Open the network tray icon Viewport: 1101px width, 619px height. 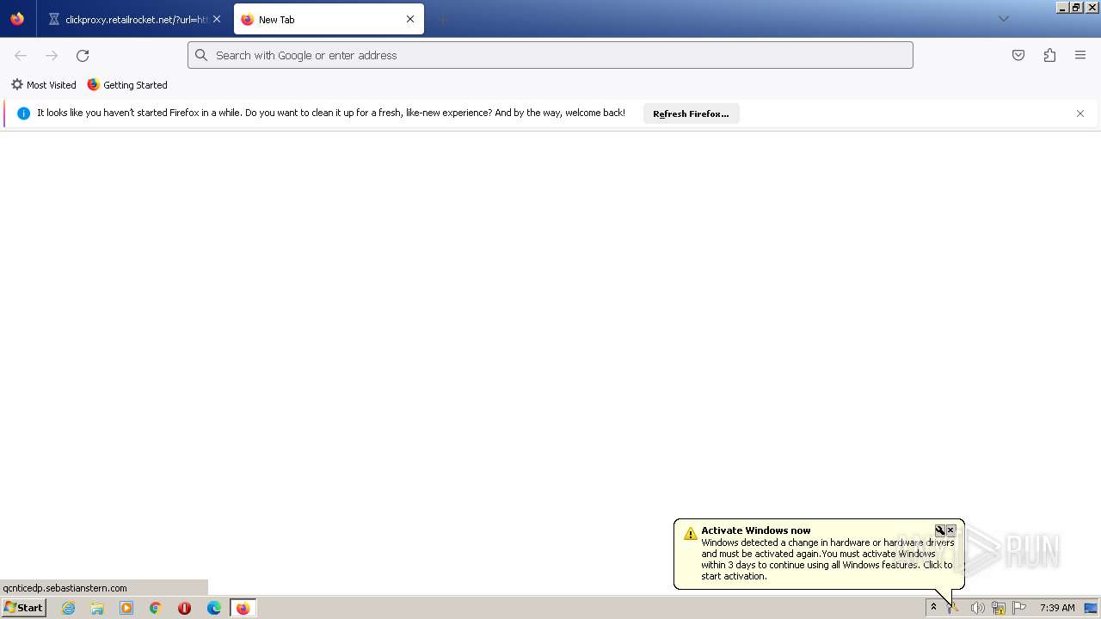tap(999, 608)
